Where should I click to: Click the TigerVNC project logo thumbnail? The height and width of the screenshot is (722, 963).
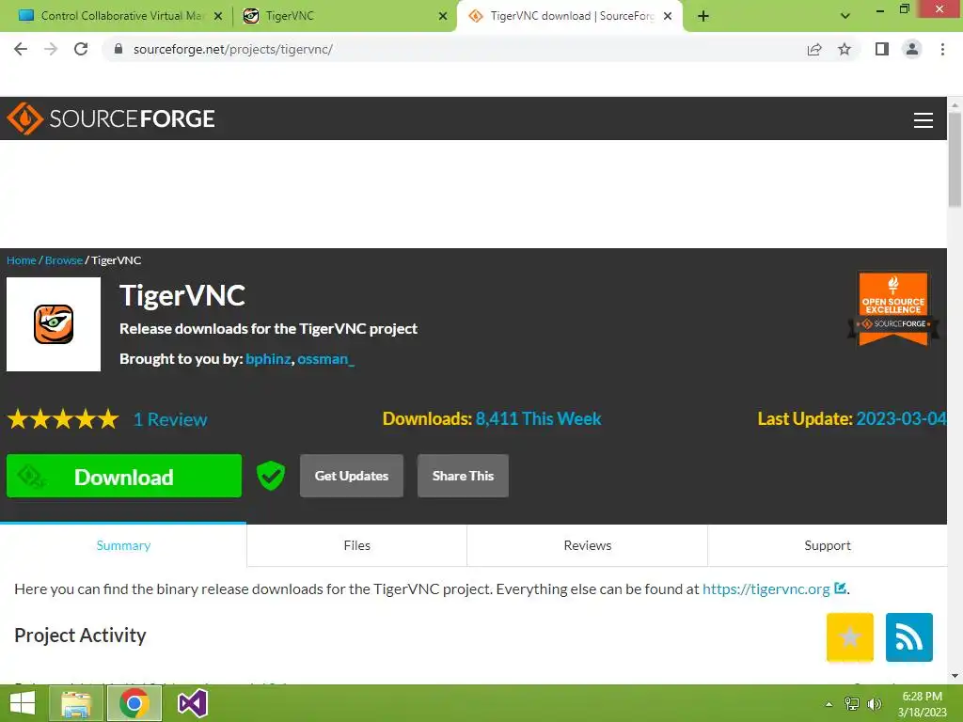54,324
